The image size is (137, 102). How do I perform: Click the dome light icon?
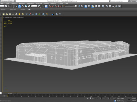click(7, 14)
